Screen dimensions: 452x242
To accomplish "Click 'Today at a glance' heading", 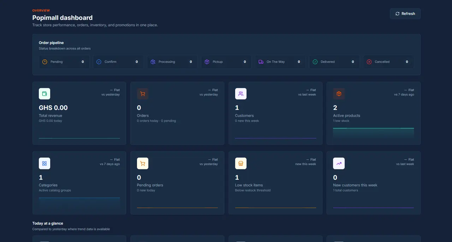I will coord(48,223).
